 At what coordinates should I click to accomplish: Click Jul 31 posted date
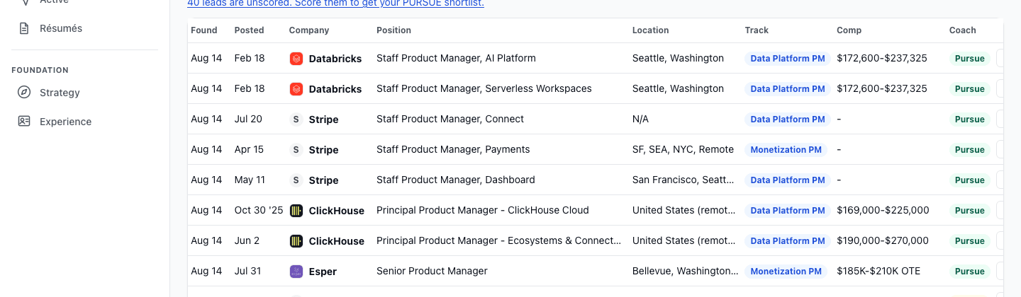[247, 271]
